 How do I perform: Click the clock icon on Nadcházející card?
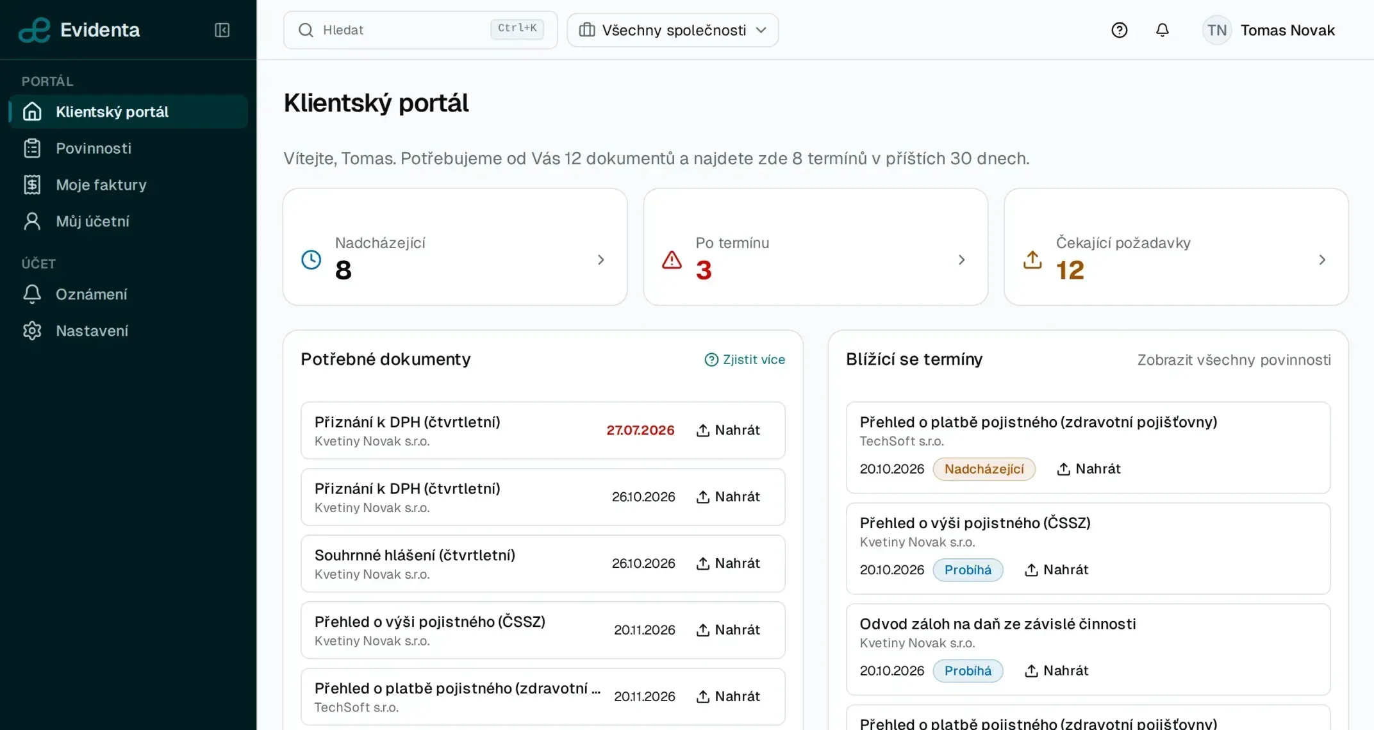coord(311,260)
